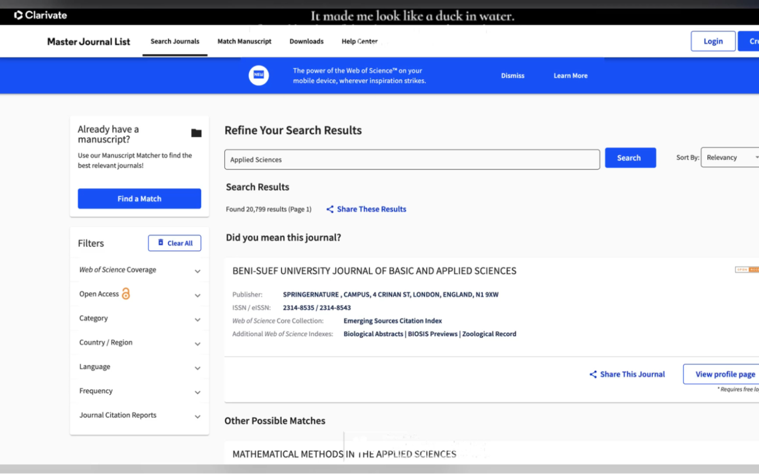Open the Help Center tab

[359, 41]
